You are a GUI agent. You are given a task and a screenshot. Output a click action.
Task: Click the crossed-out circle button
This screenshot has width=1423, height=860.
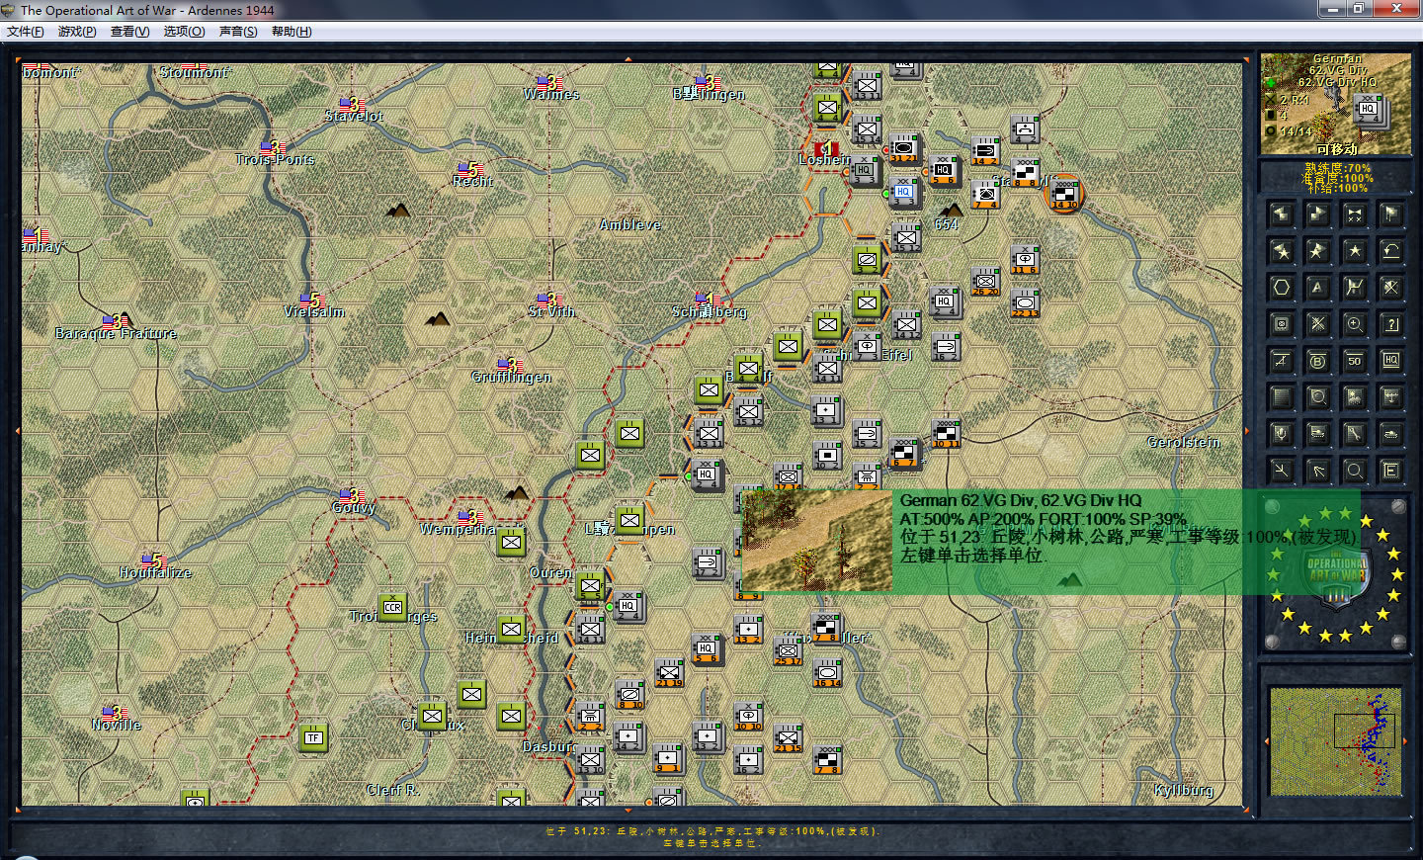click(1391, 288)
